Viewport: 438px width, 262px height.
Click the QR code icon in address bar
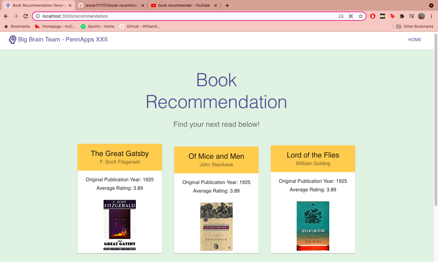pos(351,16)
